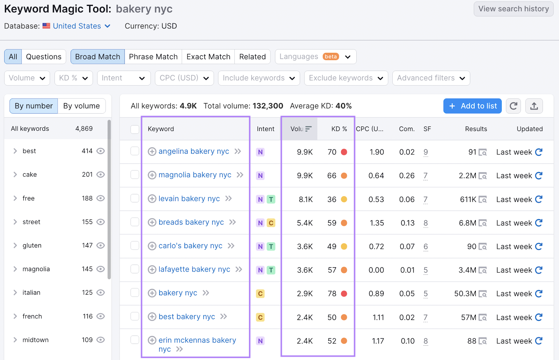559x360 pixels.
Task: Click the double-arrow icon next to levain bakery nyc
Action: (228, 199)
